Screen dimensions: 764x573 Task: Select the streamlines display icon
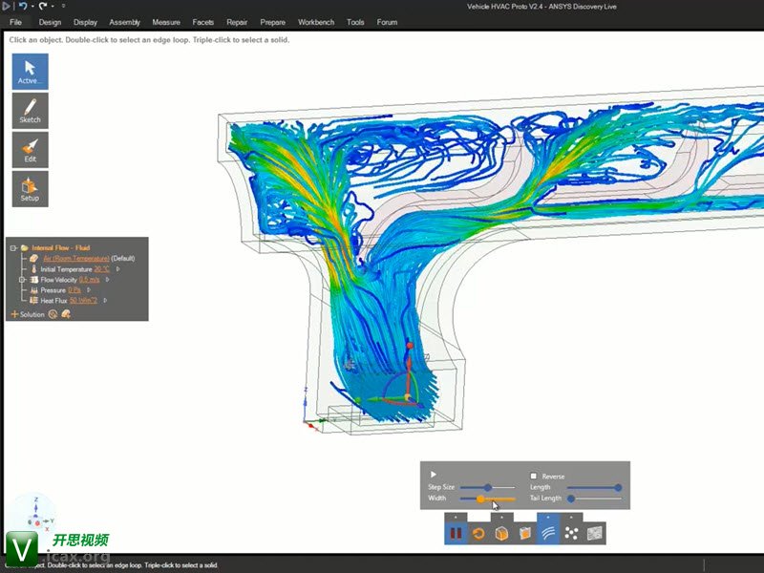click(548, 533)
